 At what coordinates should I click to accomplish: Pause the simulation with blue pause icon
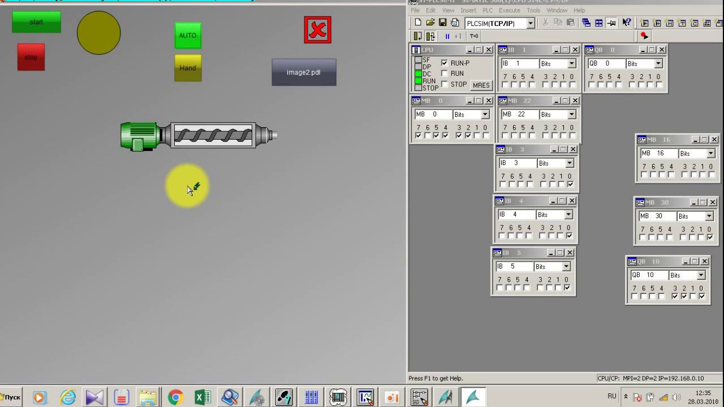coord(447,36)
